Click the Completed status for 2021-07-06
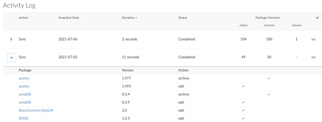 [x=187, y=39]
